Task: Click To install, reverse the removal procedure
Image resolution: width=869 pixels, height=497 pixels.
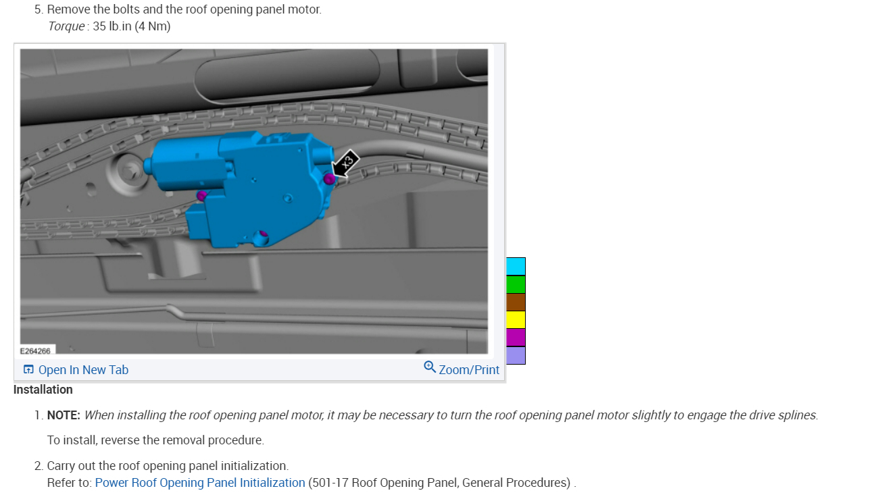Action: click(x=155, y=440)
